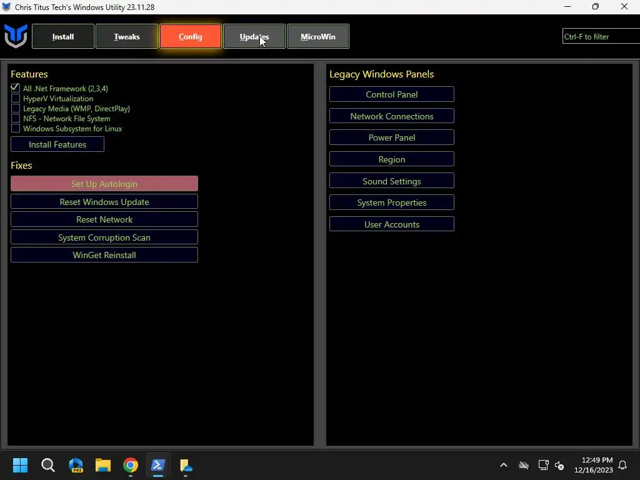Image resolution: width=640 pixels, height=480 pixels.
Task: Click the app icon in title bar
Action: [x=6, y=7]
